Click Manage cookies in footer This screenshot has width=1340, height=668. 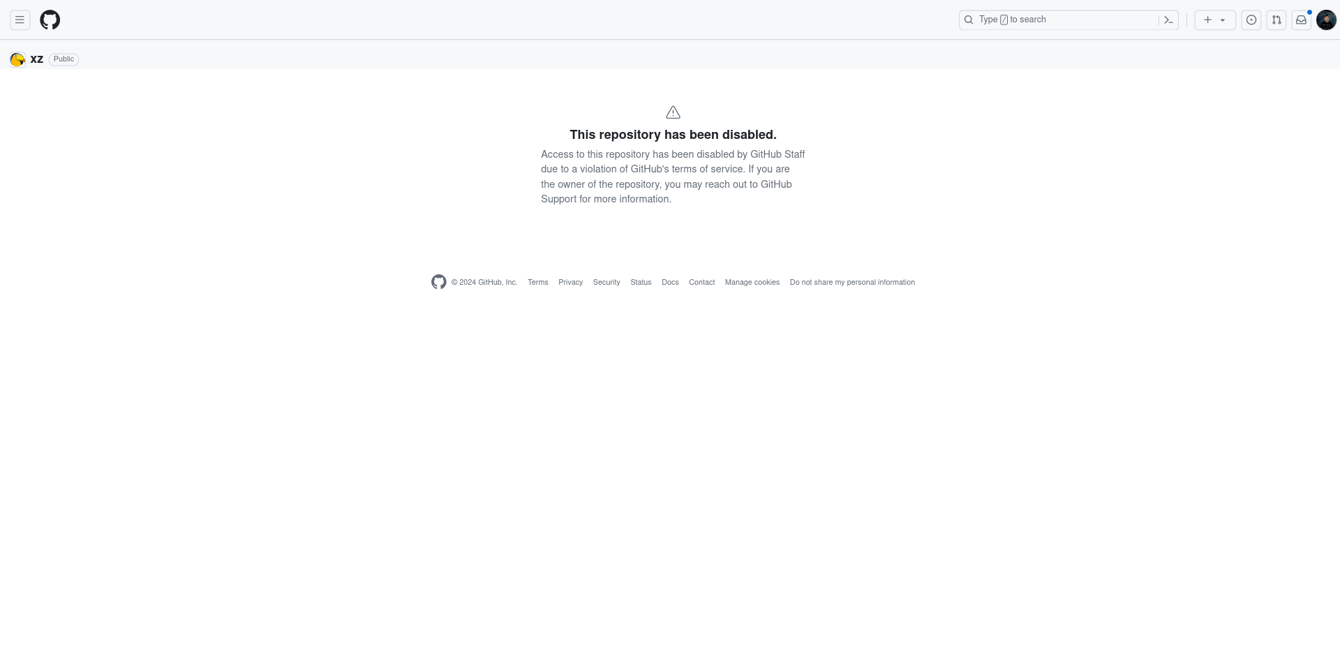[752, 283]
